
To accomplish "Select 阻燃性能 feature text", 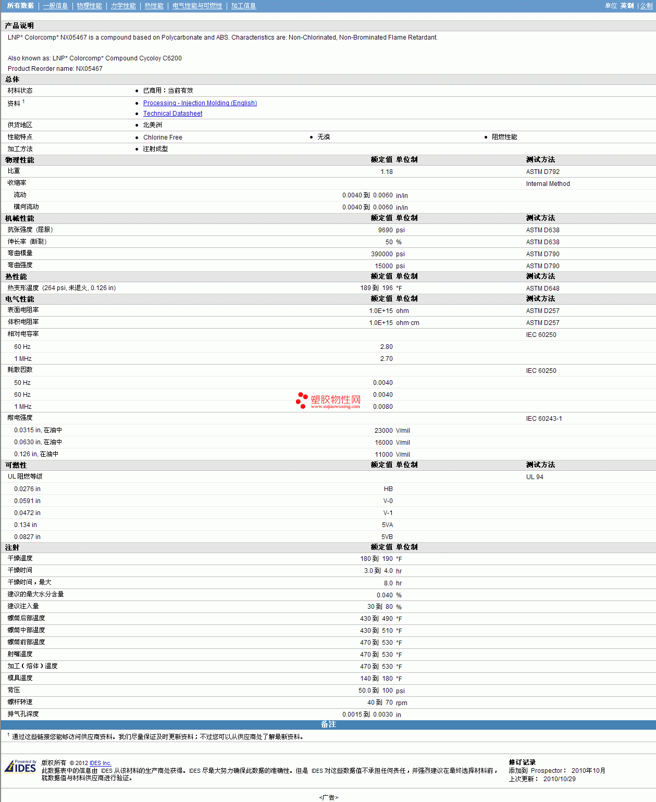I will tap(504, 137).
